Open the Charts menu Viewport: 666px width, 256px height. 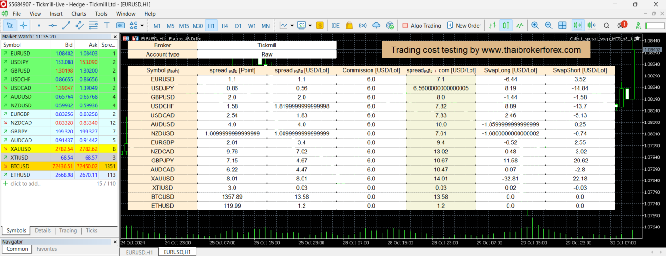coord(79,14)
